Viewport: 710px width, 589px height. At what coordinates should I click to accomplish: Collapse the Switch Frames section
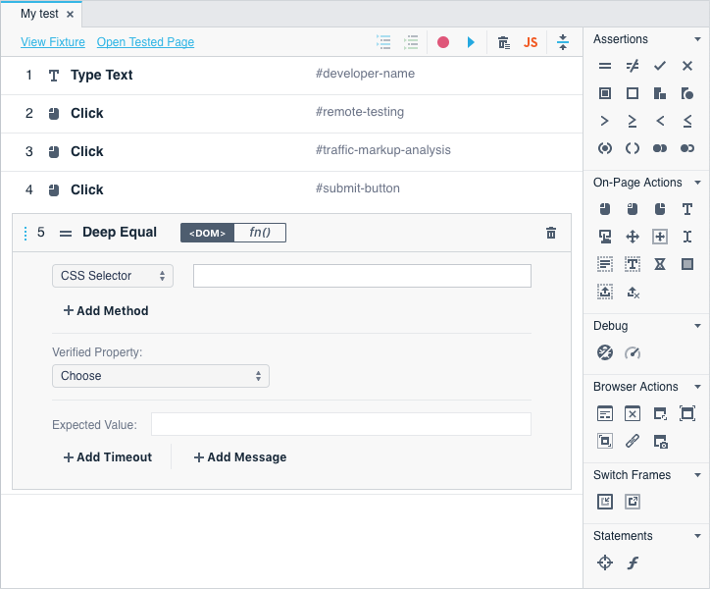(698, 475)
